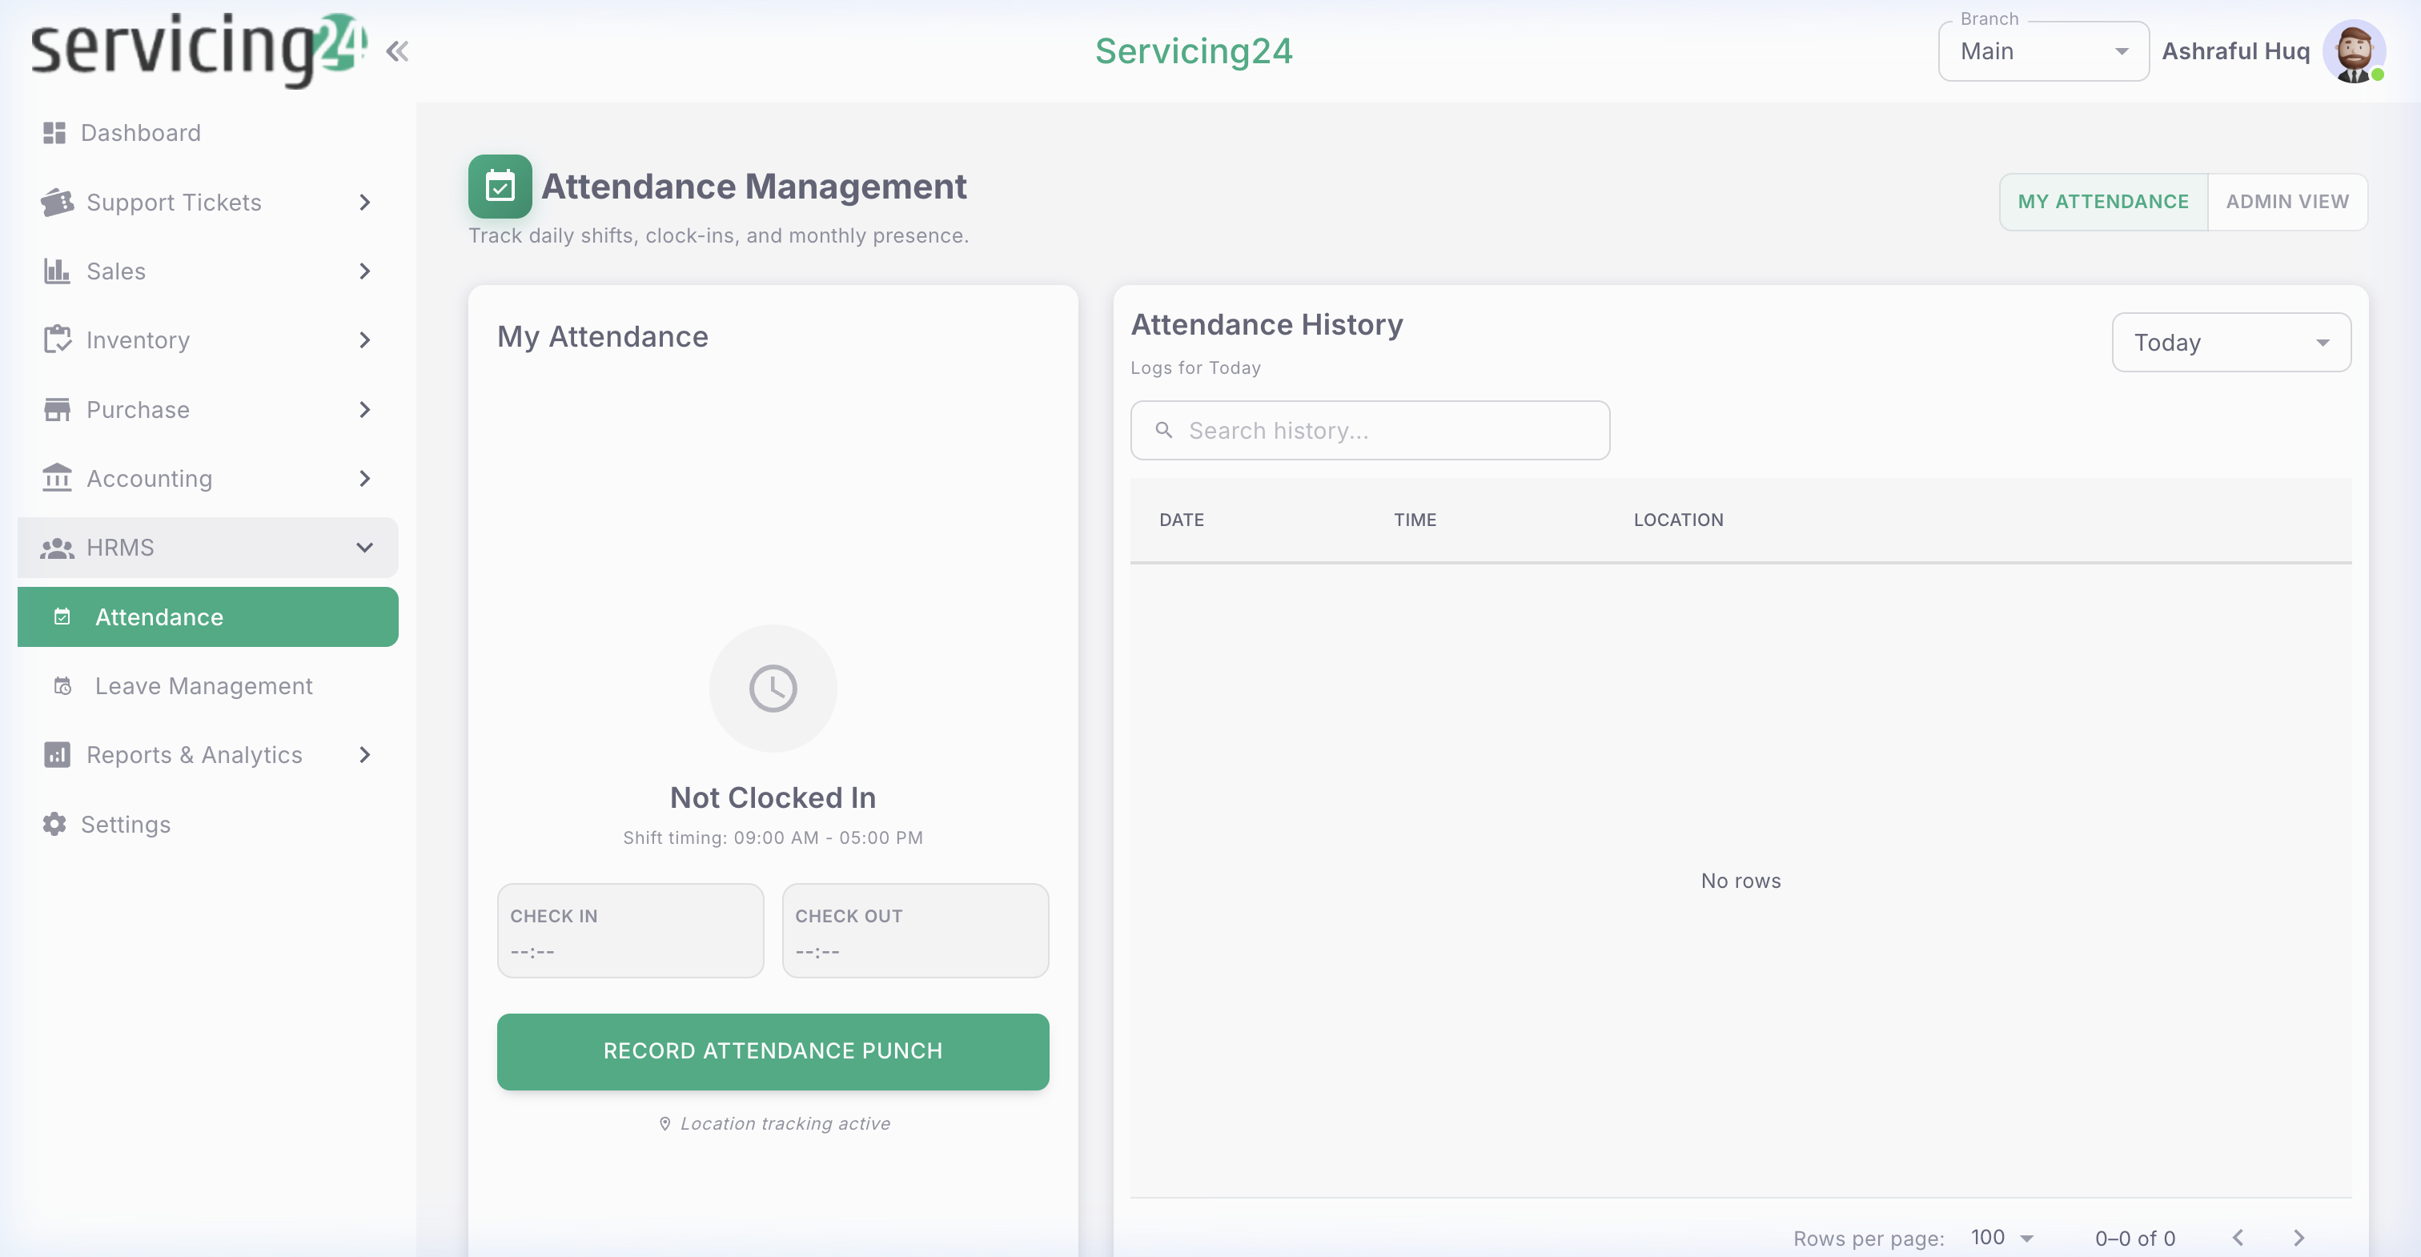Click the Settings gear icon
2421x1257 pixels.
click(54, 824)
